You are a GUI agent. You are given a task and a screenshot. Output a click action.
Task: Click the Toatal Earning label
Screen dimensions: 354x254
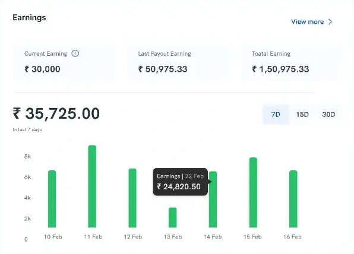[271, 53]
